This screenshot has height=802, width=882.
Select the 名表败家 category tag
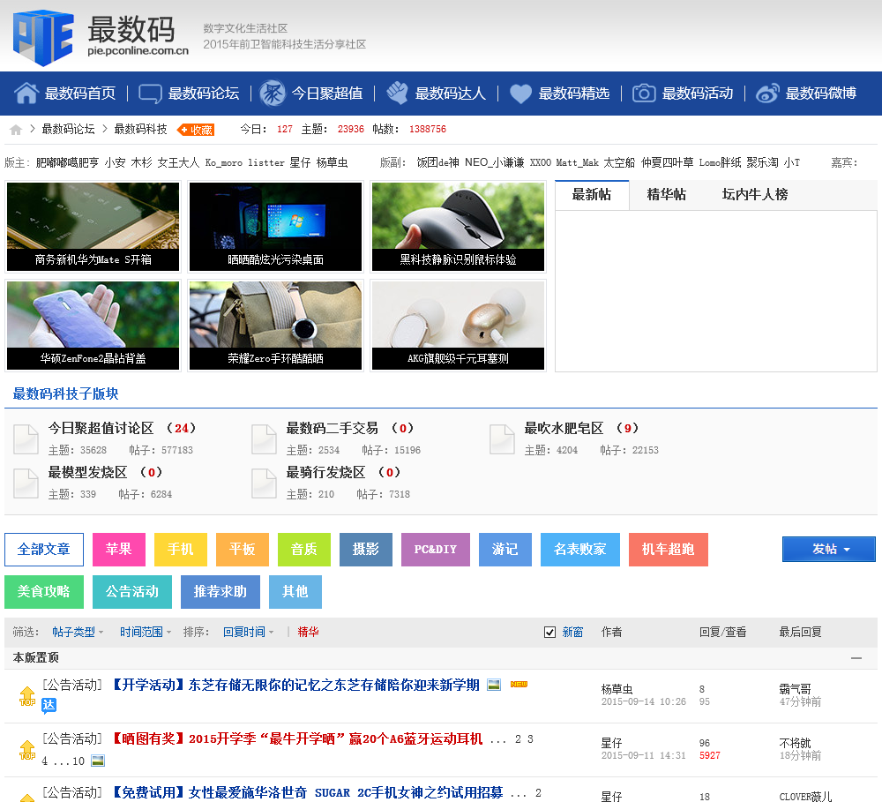click(580, 550)
